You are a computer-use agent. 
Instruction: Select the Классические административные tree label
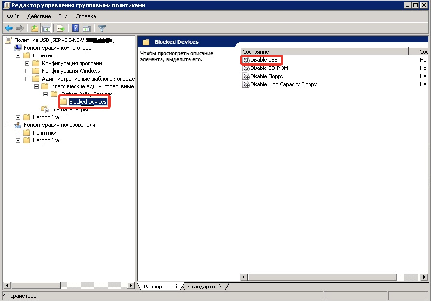[93, 86]
